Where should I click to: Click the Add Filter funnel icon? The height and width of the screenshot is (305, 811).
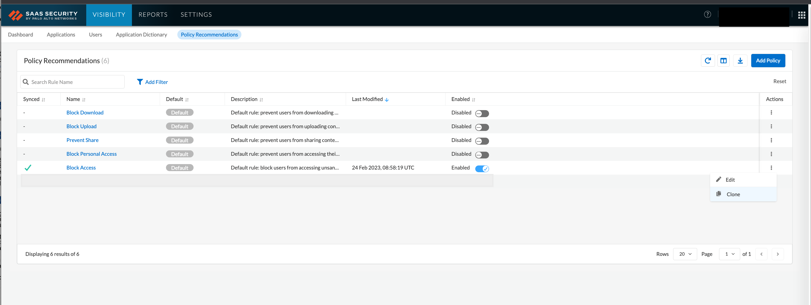tap(140, 82)
